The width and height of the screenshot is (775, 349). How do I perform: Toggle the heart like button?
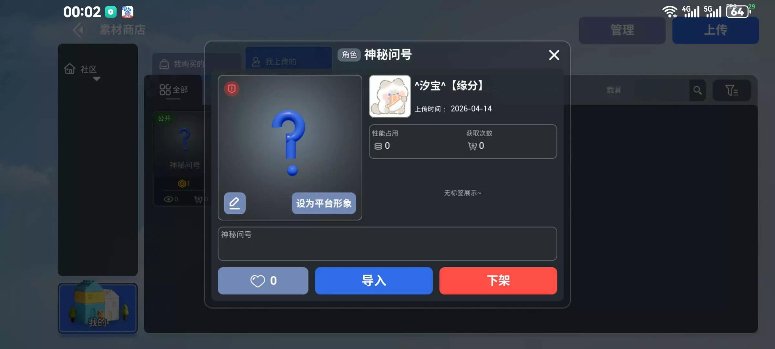263,280
